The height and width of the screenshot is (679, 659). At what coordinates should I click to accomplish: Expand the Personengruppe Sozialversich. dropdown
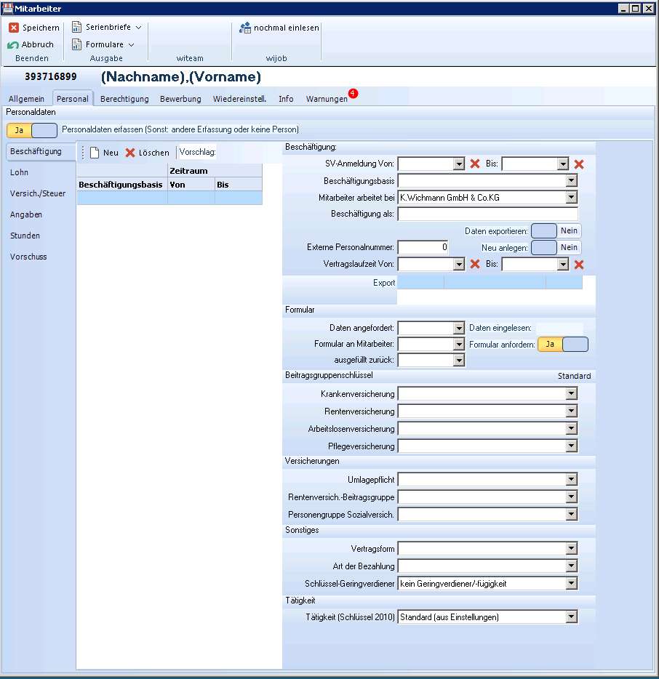pyautogui.click(x=572, y=514)
